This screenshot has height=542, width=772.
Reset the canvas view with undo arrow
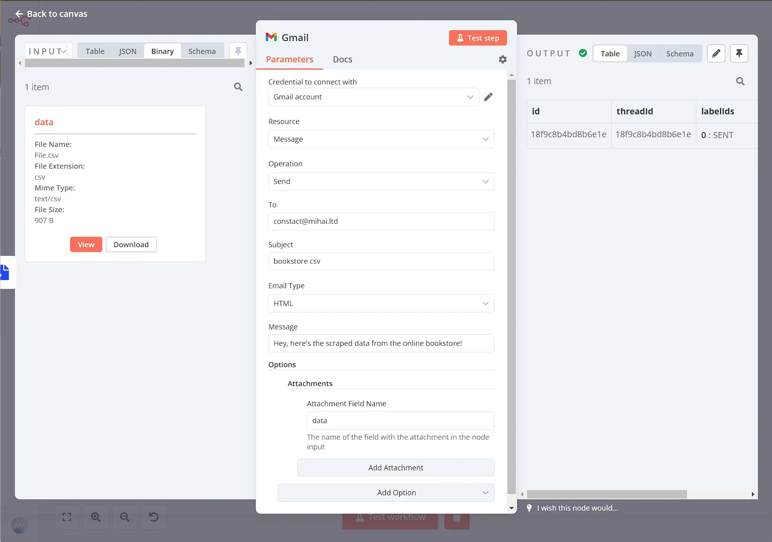[153, 517]
